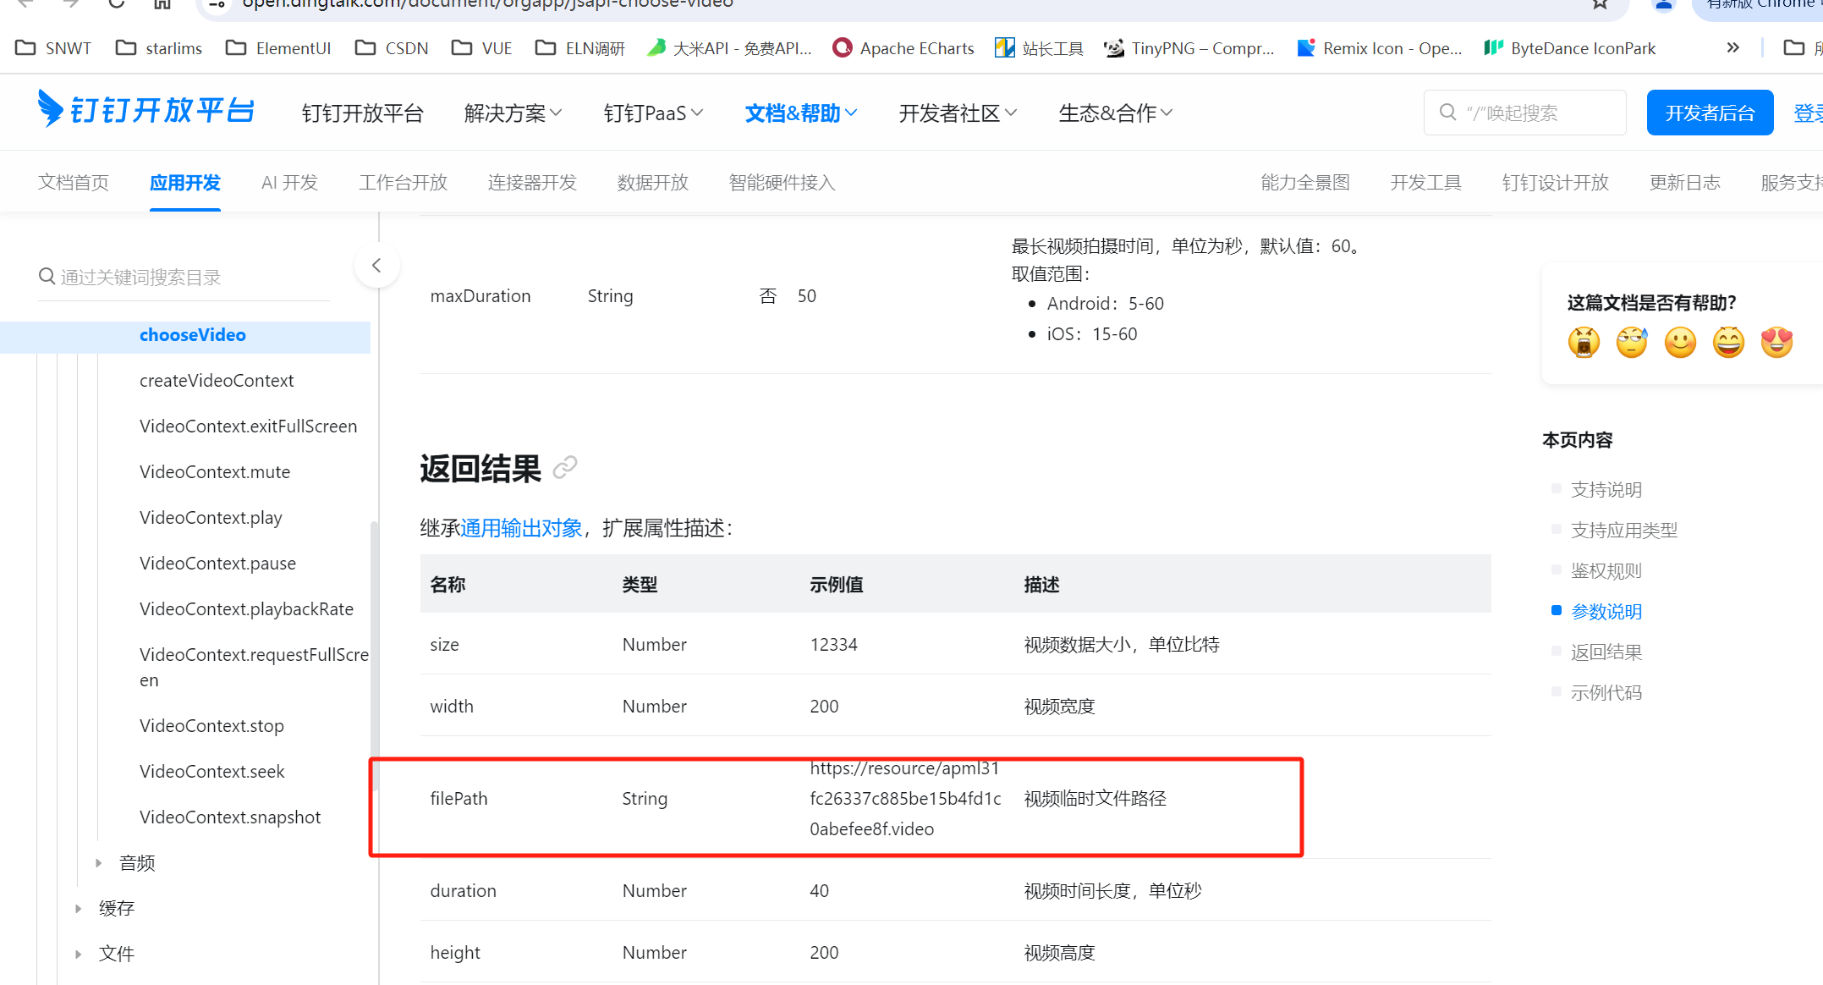This screenshot has width=1823, height=985.
Task: Open the Apache ECharts bookmark
Action: pyautogui.click(x=903, y=48)
